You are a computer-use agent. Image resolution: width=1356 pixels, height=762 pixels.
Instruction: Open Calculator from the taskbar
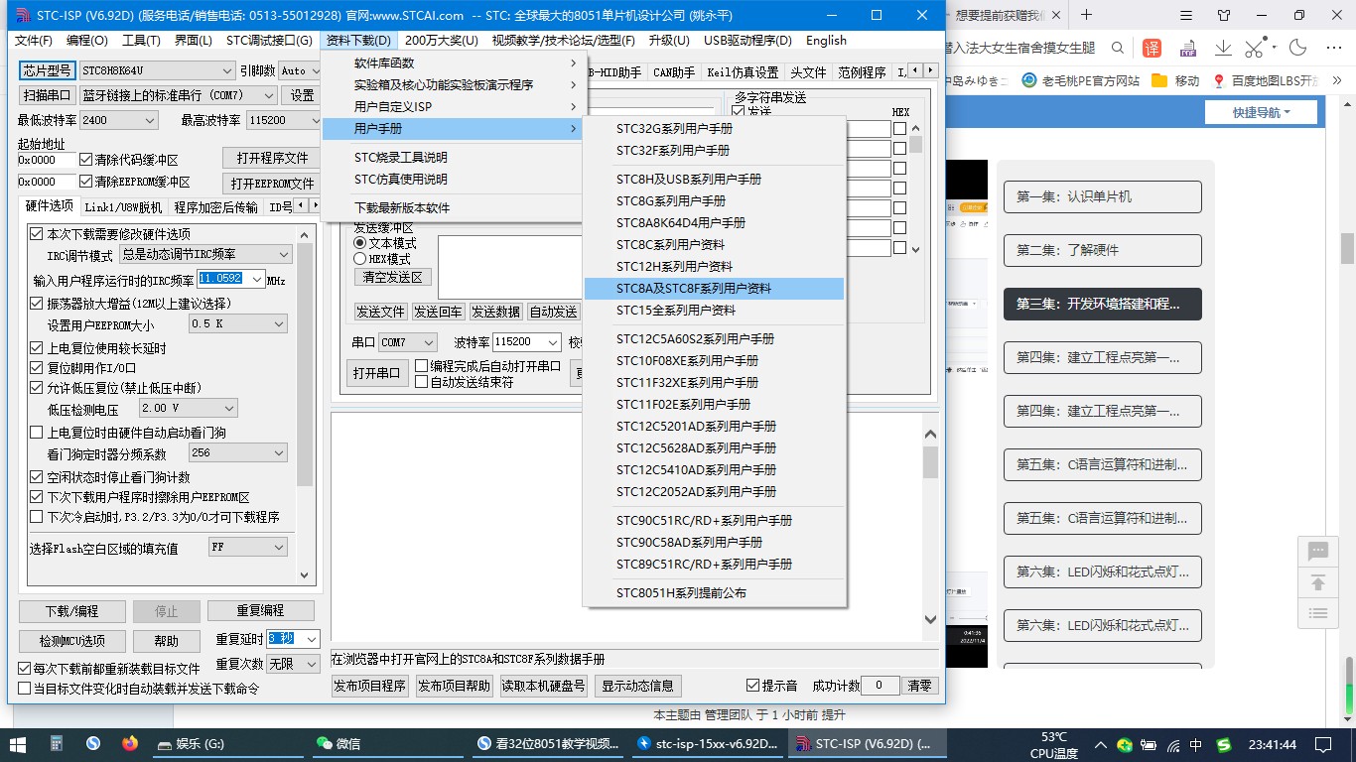coord(56,743)
